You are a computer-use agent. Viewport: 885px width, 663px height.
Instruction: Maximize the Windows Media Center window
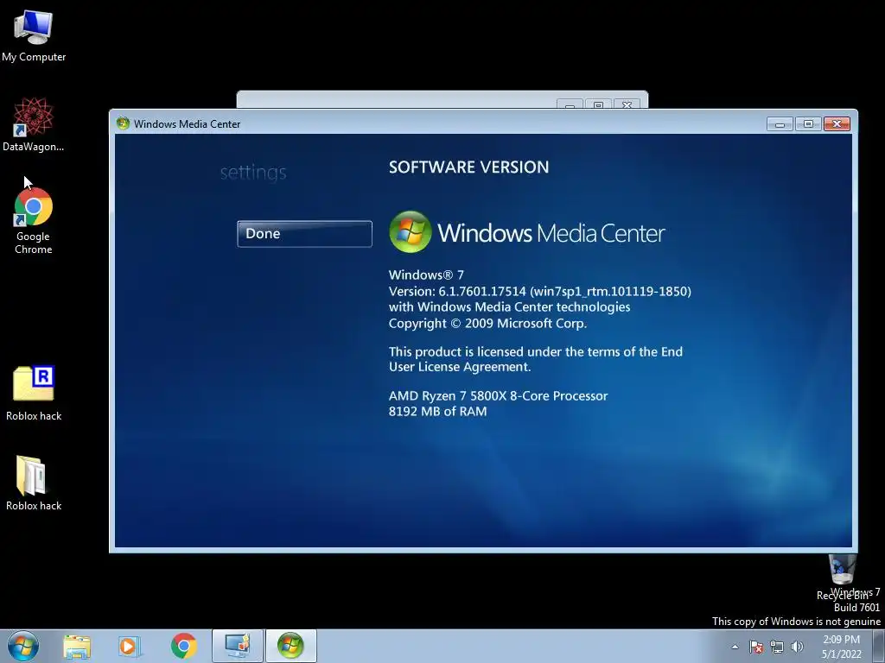click(808, 123)
